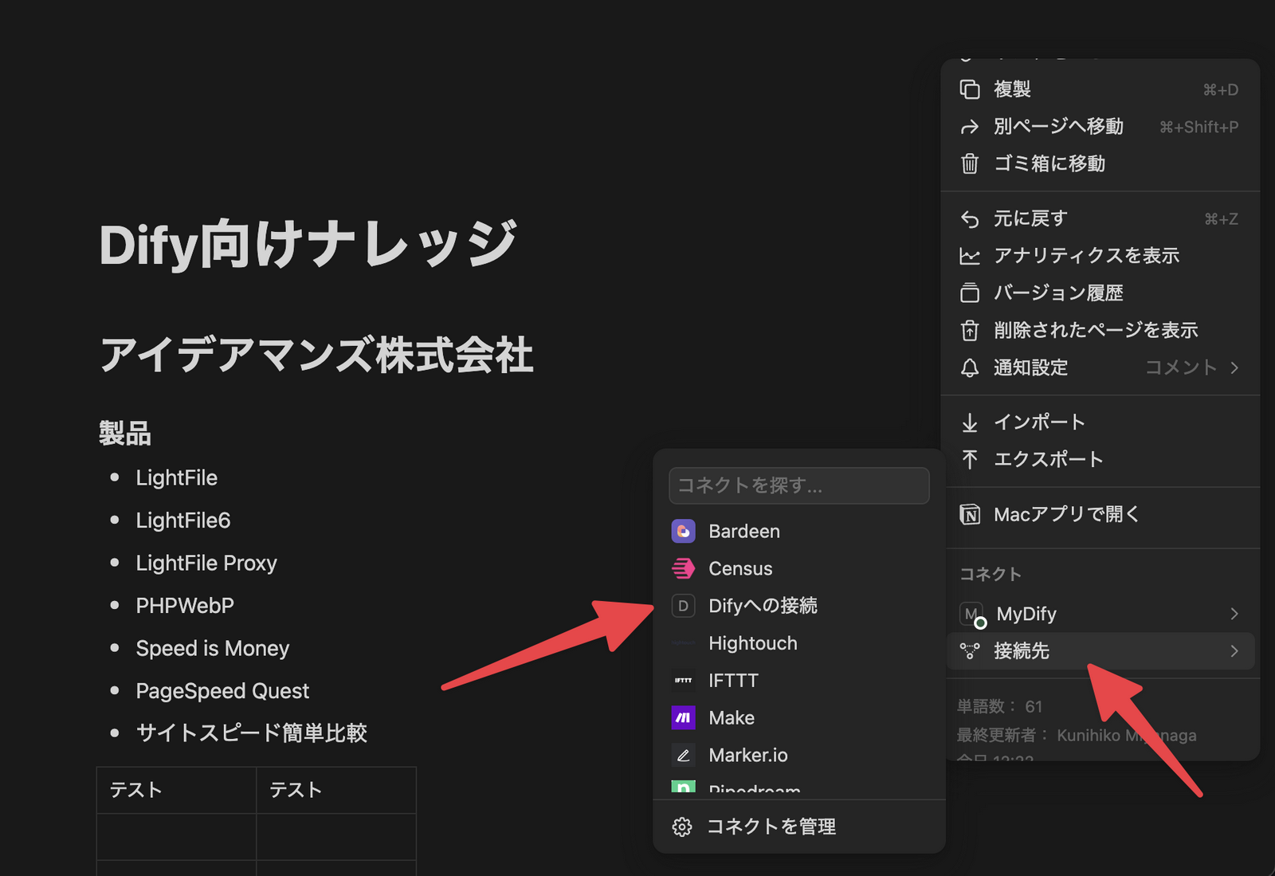
Task: Click the Speed is Money bullet item
Action: pos(212,648)
